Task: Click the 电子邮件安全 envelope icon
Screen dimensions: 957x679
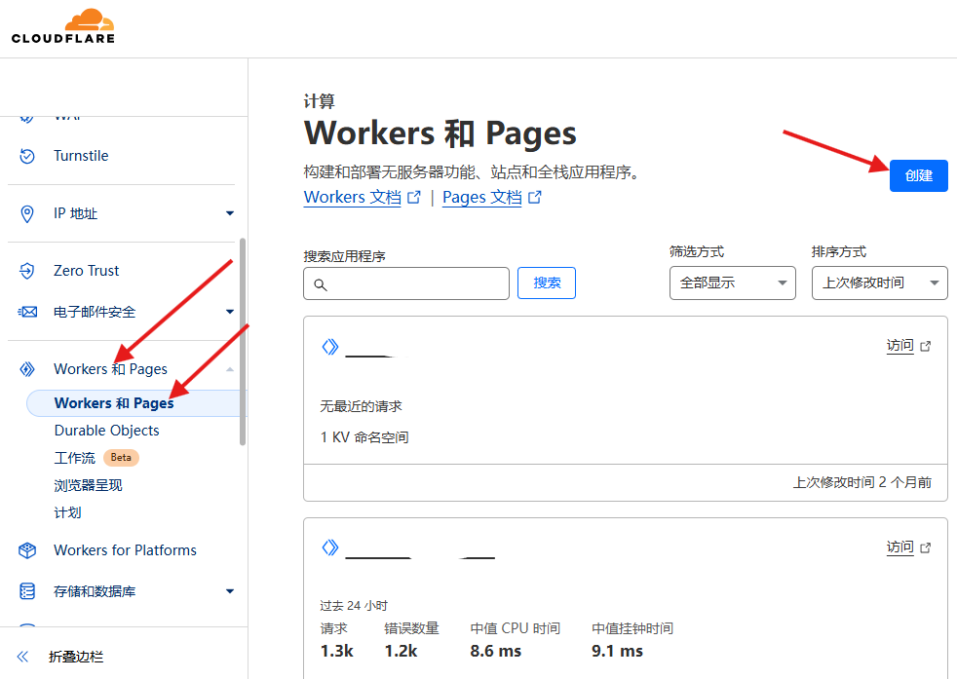Action: point(27,313)
